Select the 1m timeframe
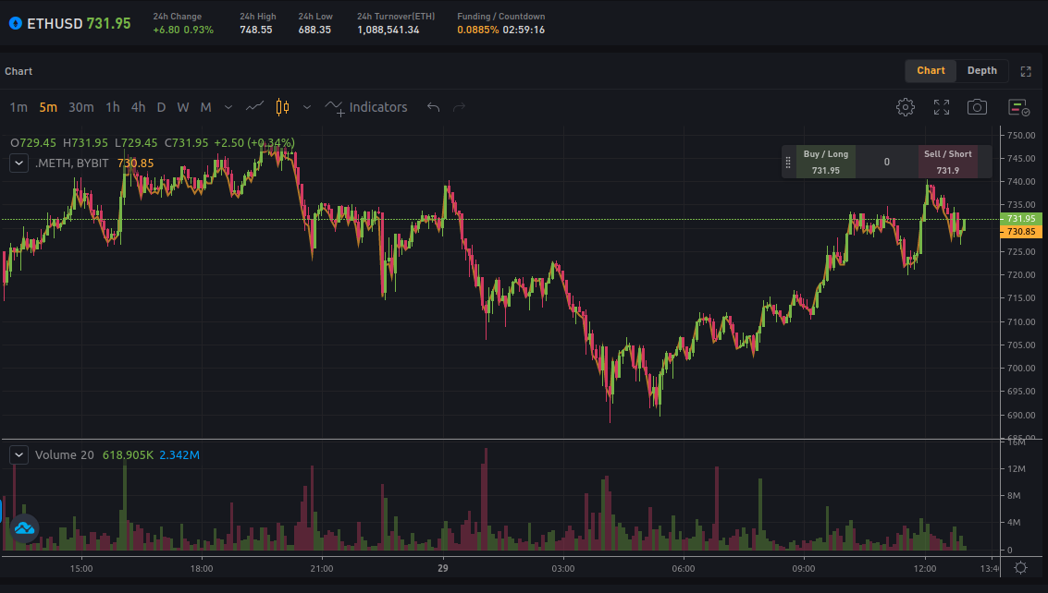This screenshot has width=1048, height=593. point(18,107)
